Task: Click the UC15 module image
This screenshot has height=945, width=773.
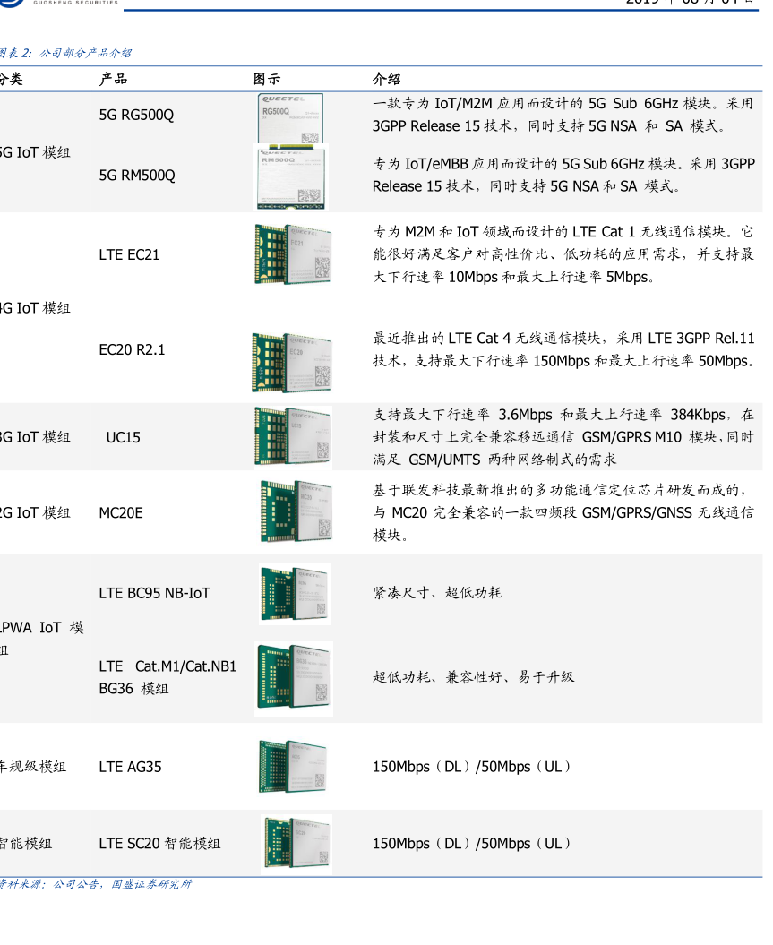Action: click(293, 437)
